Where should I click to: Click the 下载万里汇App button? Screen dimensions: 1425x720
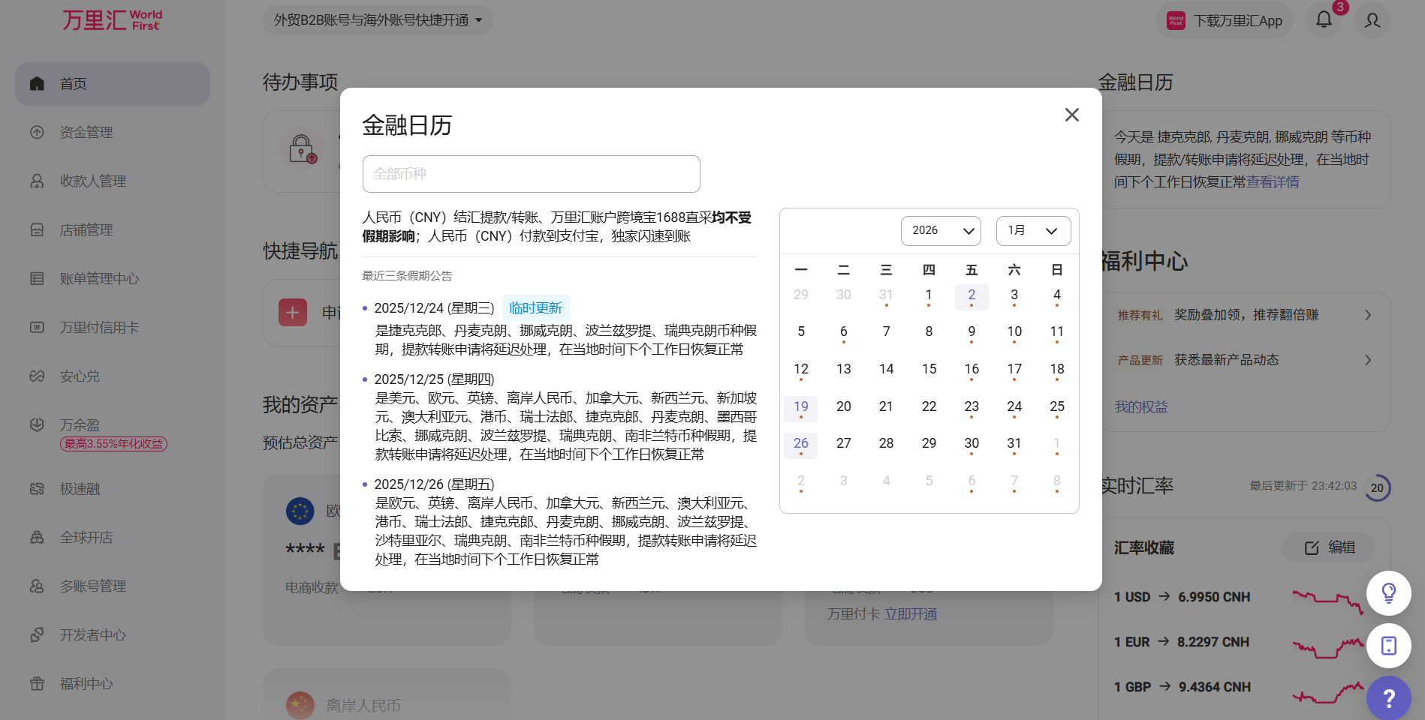tap(1225, 21)
